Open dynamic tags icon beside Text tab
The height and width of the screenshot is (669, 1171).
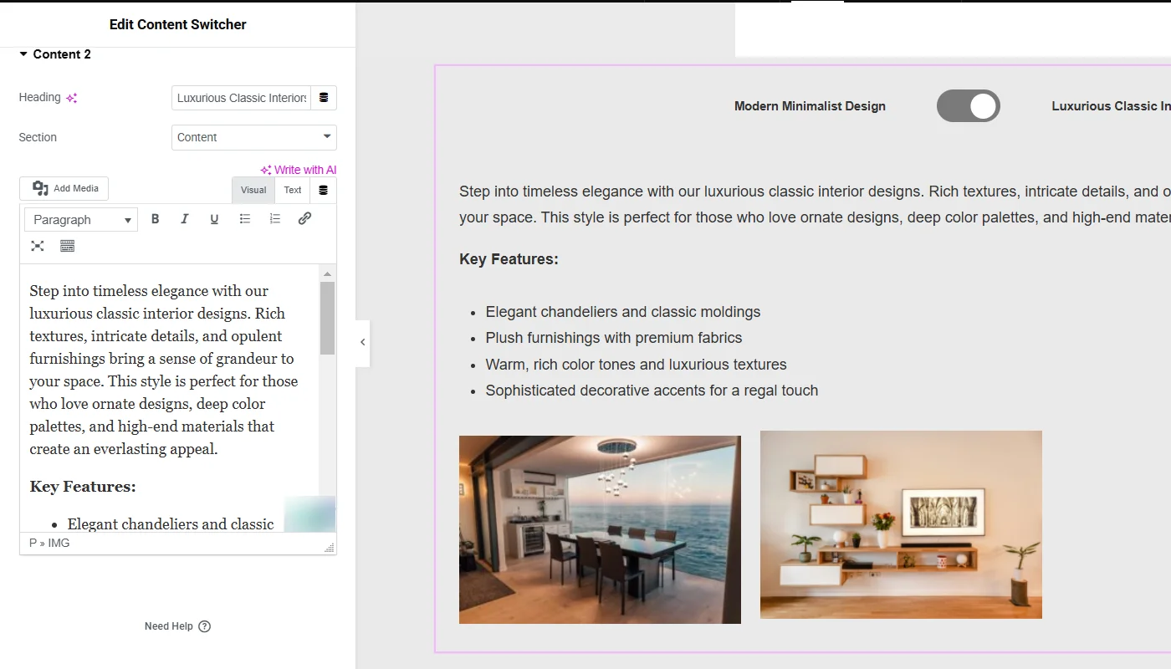pos(324,190)
